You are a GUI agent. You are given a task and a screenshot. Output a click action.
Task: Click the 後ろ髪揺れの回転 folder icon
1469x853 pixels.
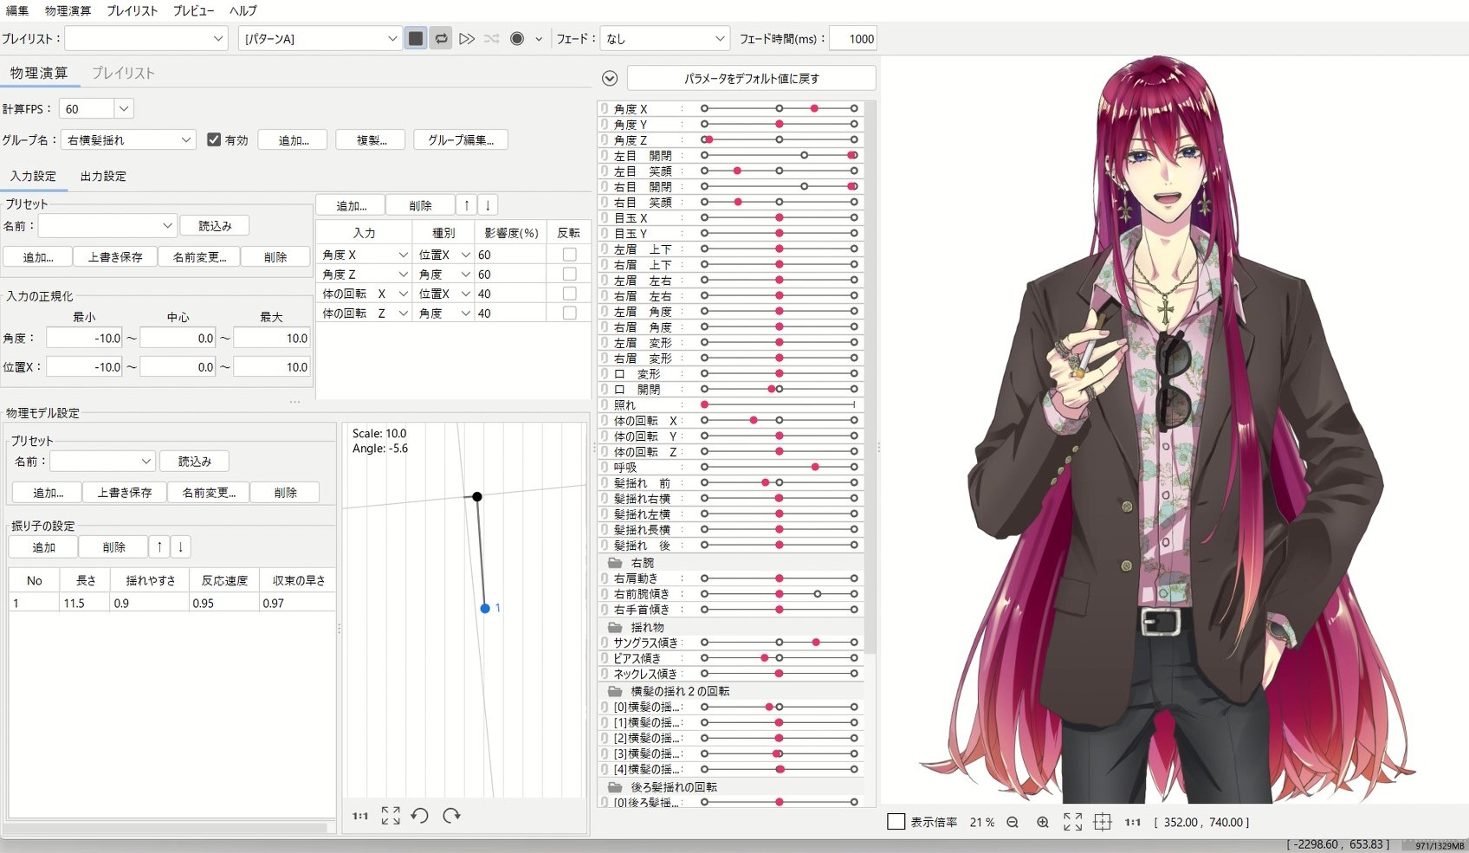615,787
